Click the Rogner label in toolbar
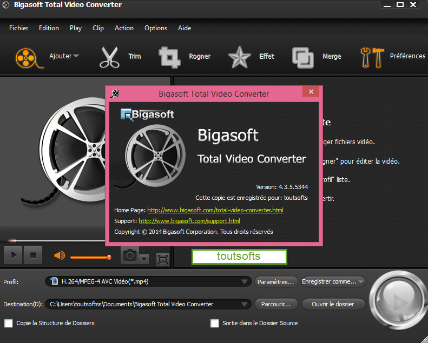The image size is (428, 343). click(200, 56)
